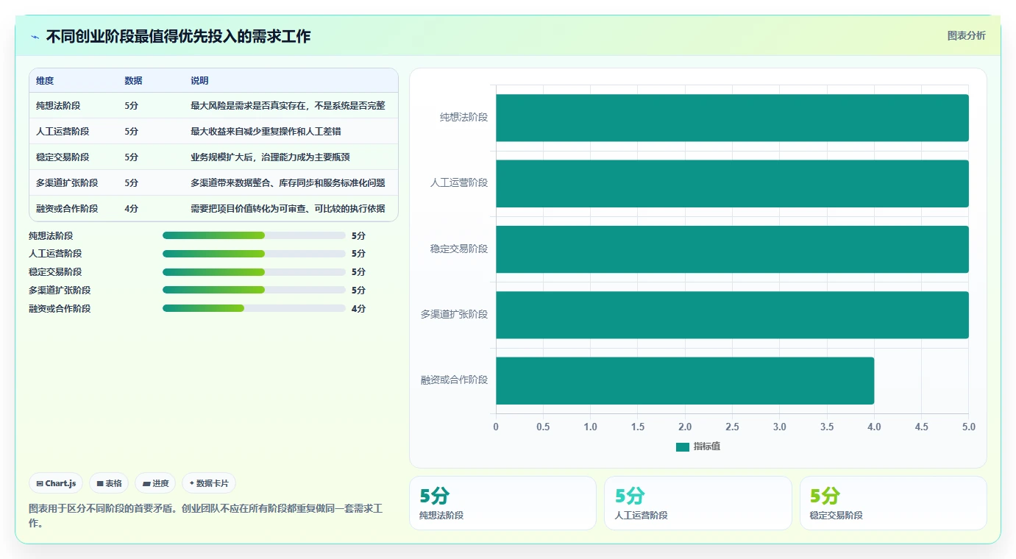The width and height of the screenshot is (1016, 559).
Task: Toggle the 指标值 legend swatch
Action: [683, 446]
